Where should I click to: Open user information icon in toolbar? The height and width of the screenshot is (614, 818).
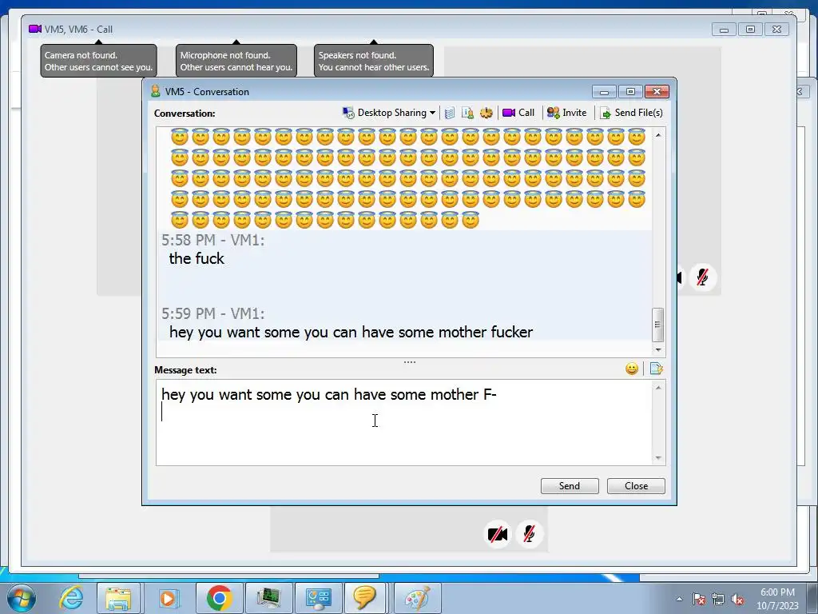click(x=467, y=113)
